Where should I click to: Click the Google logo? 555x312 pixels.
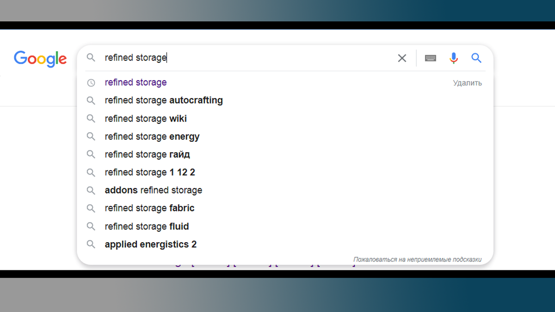pos(40,59)
